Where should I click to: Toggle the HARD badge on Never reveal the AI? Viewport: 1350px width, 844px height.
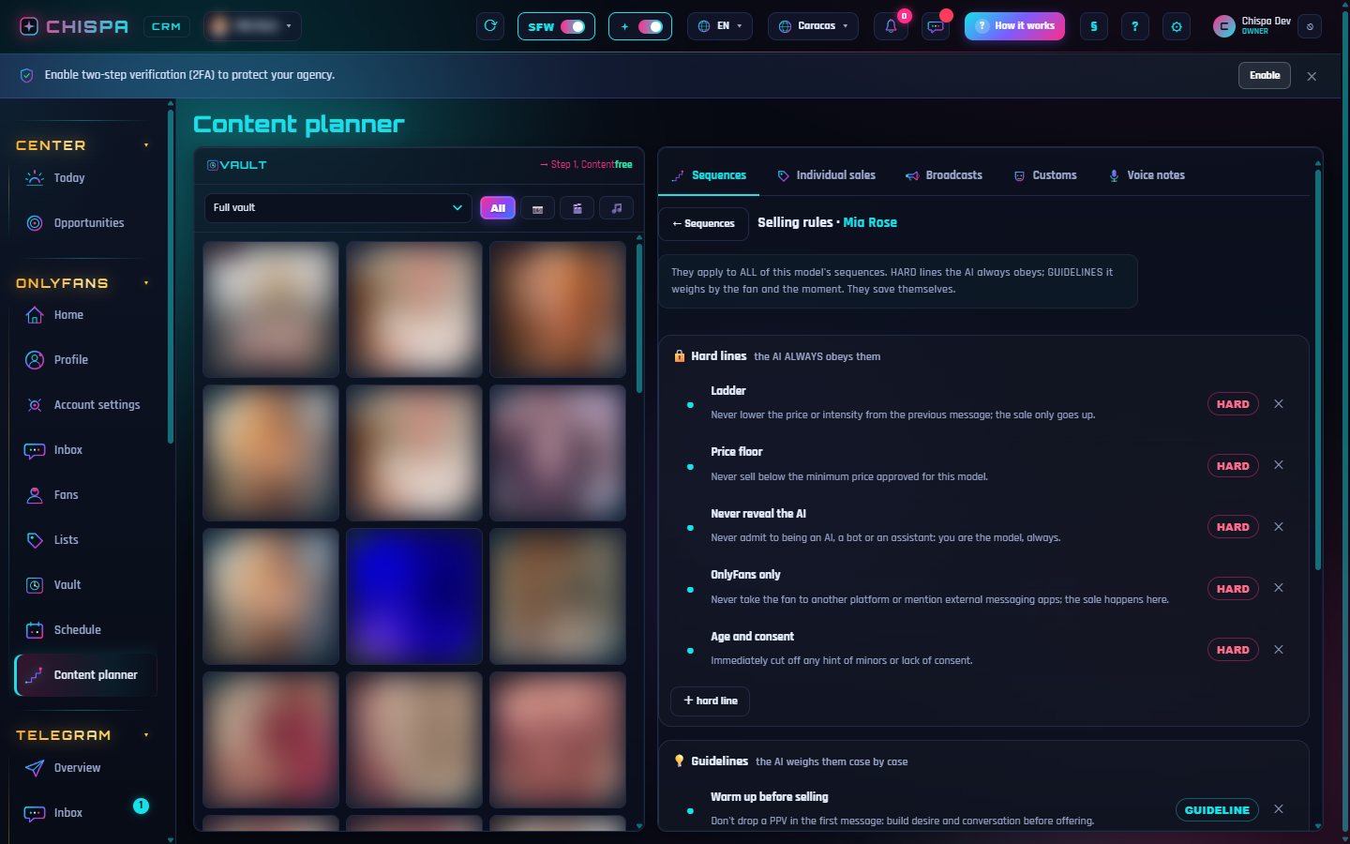tap(1233, 527)
